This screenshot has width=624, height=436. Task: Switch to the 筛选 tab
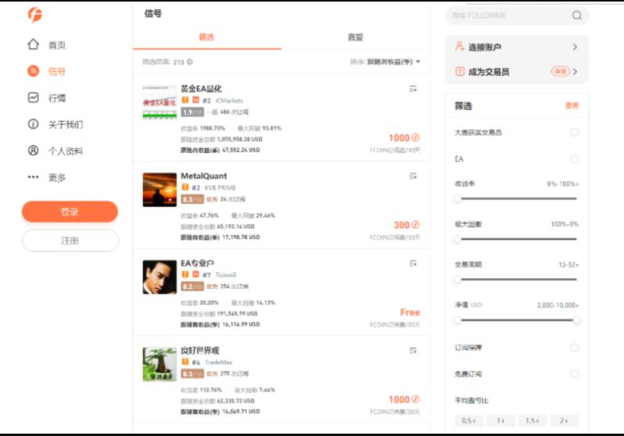(x=207, y=37)
